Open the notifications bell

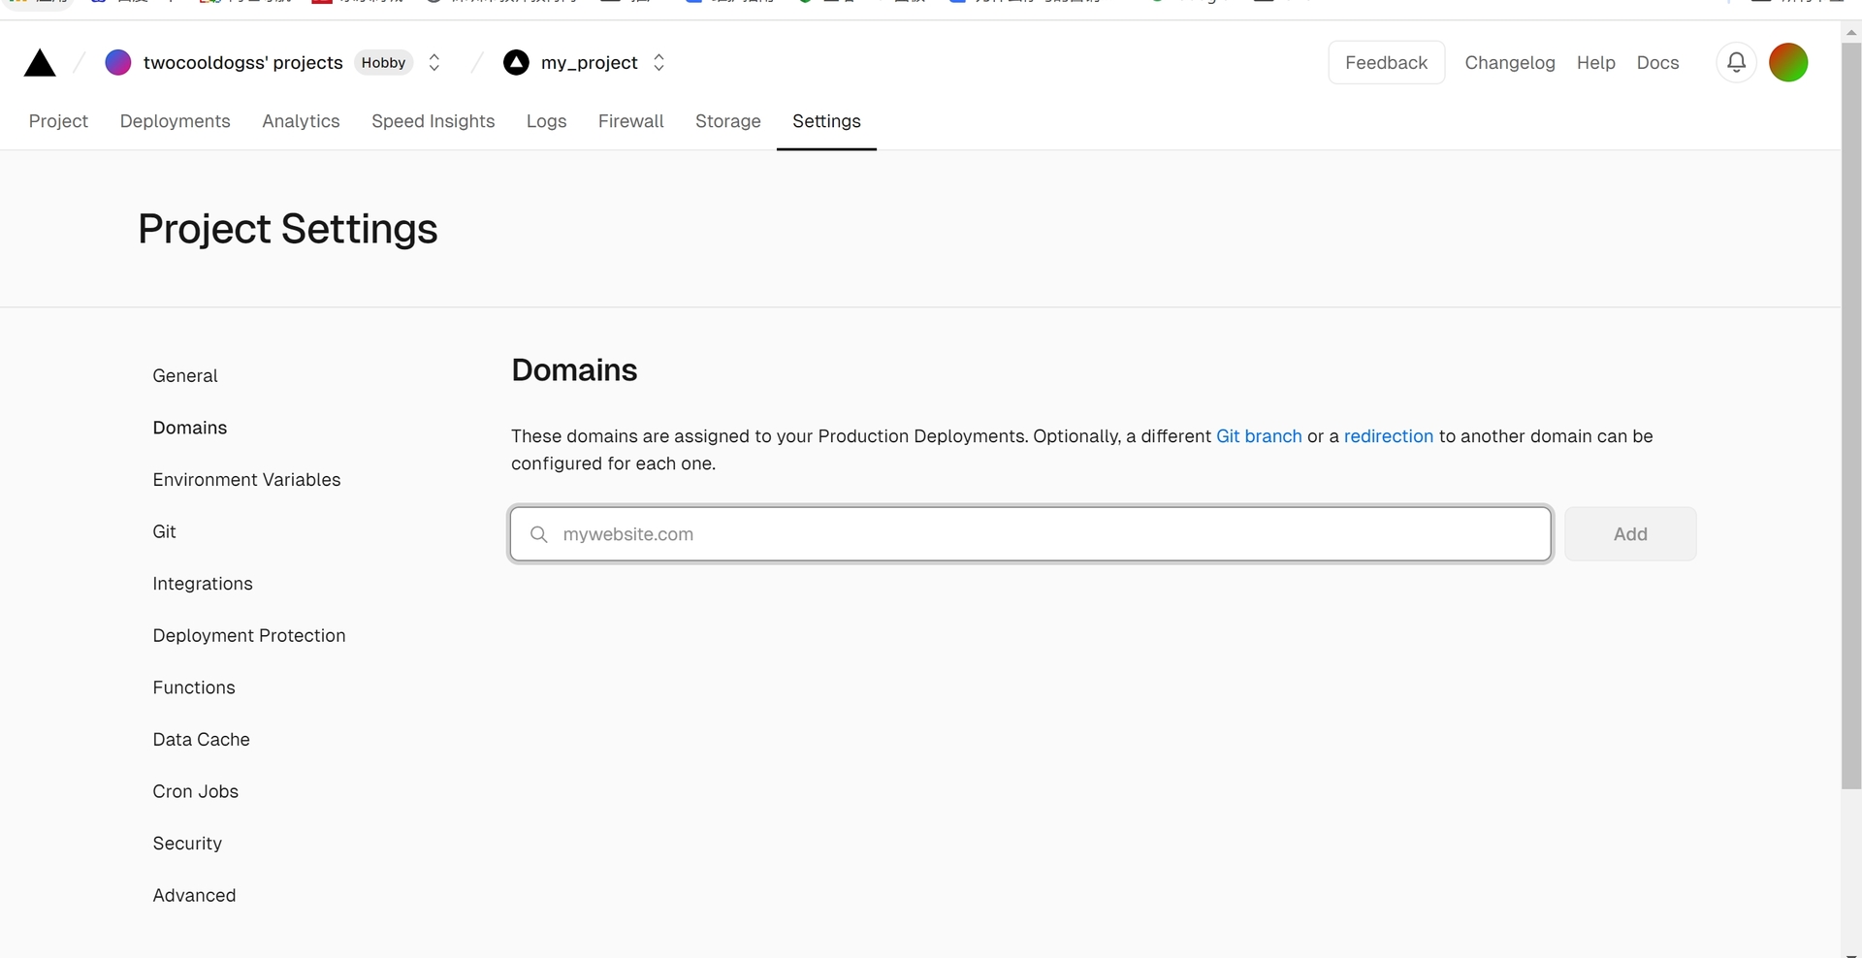point(1736,63)
